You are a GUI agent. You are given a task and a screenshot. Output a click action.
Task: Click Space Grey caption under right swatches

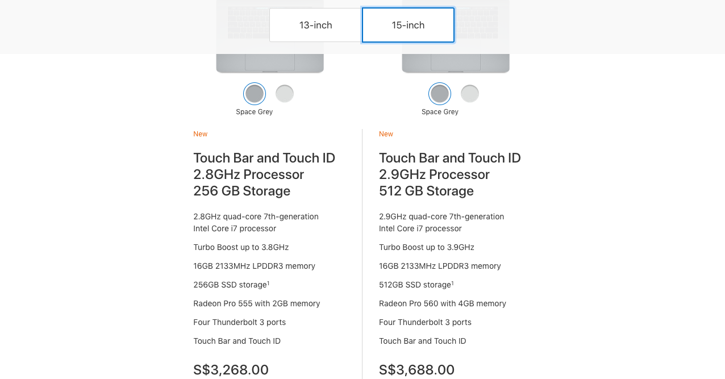coord(440,112)
